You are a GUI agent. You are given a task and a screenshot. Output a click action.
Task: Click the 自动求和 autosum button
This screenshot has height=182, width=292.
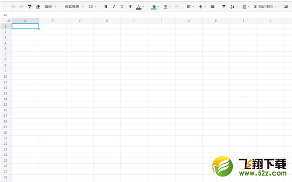click(x=263, y=7)
